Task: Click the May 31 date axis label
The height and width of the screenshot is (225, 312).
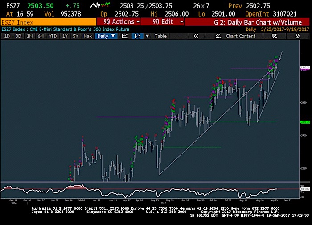Action: 170,200
